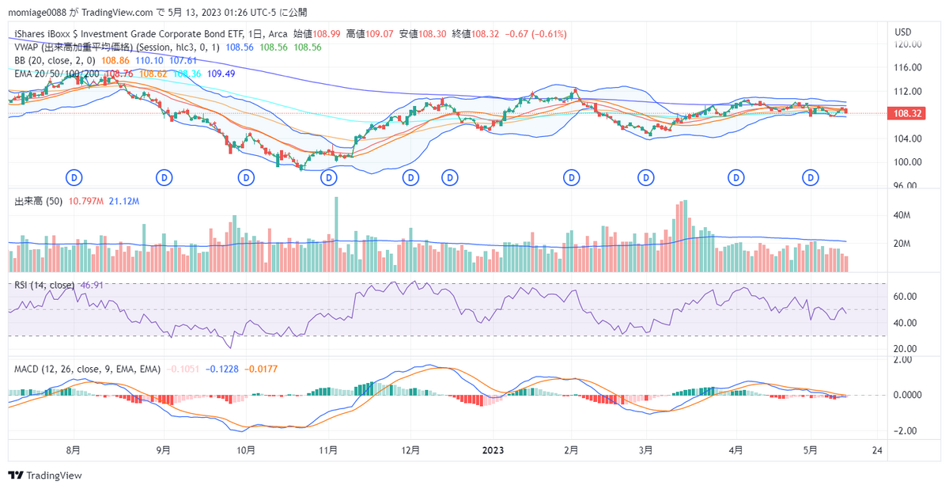This screenshot has width=949, height=489.
Task: Select the 出来高 (50) volume legend
Action: tap(40, 202)
